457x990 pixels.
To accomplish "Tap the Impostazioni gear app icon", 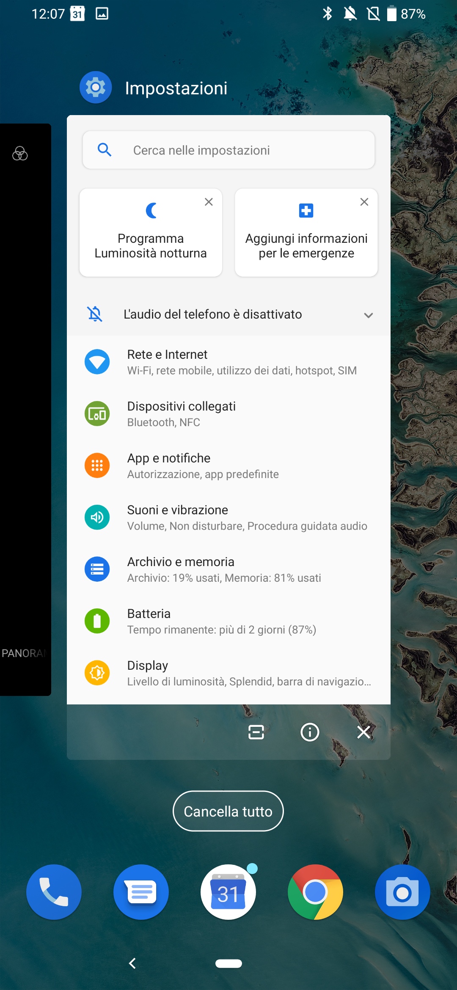I will point(96,88).
